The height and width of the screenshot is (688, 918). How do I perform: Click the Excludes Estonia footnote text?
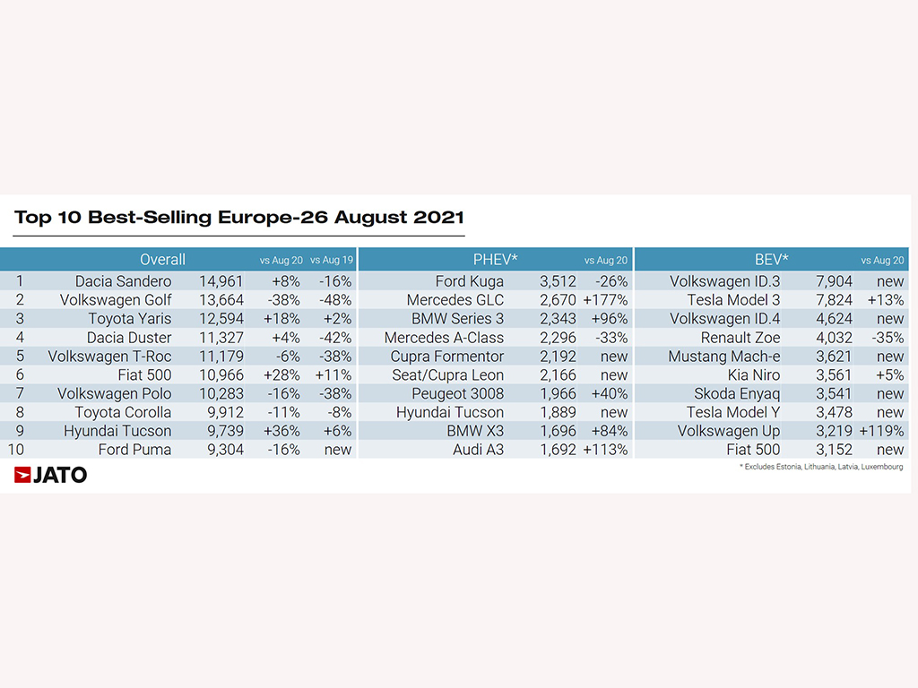(x=821, y=467)
